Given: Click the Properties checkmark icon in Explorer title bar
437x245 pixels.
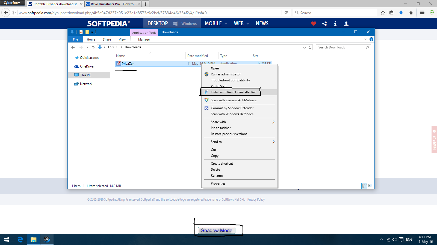Looking at the screenshot, I should [81, 32].
